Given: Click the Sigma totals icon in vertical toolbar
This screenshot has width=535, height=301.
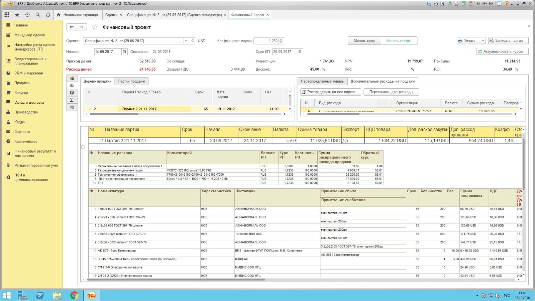Looking at the screenshot, I should pyautogui.click(x=72, y=100).
